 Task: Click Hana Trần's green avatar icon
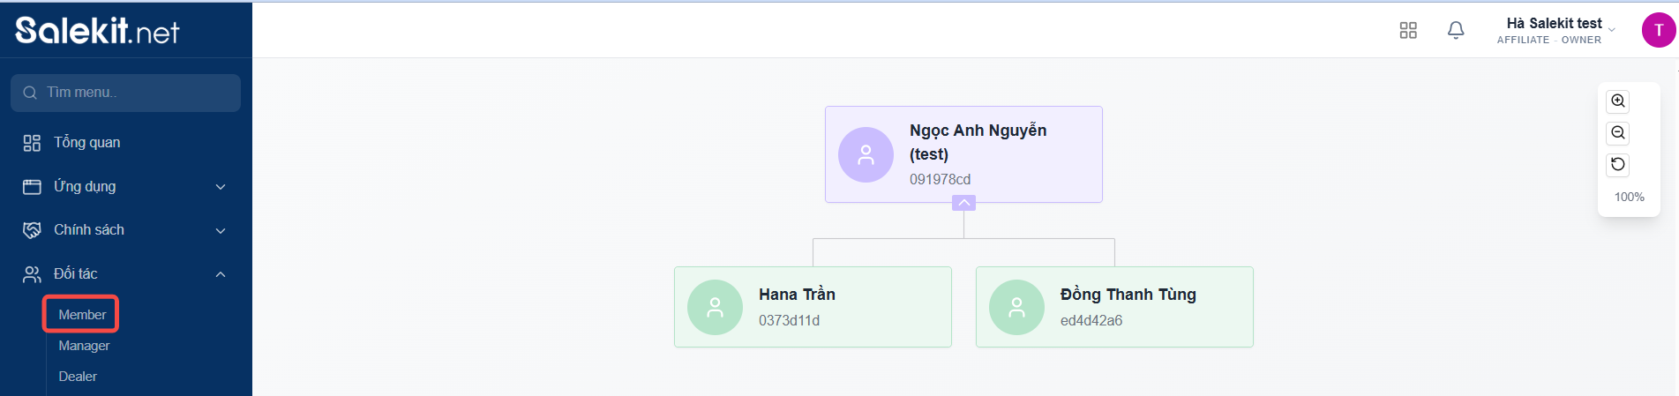pyautogui.click(x=715, y=307)
